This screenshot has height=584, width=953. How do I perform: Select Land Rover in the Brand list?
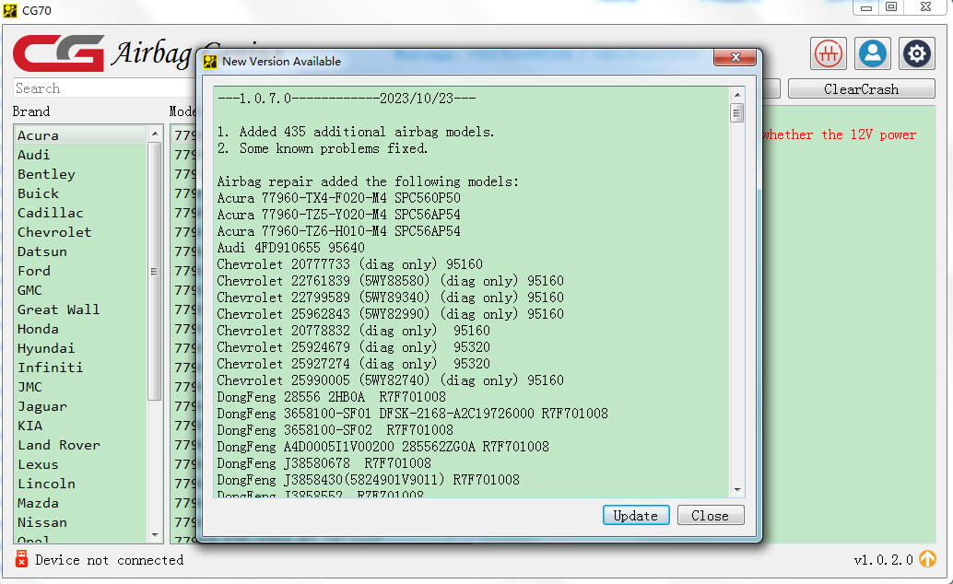point(80,446)
